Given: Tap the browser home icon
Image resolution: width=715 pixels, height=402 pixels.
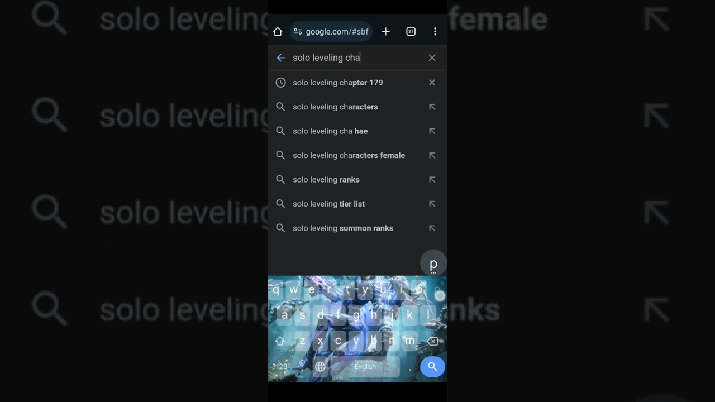Looking at the screenshot, I should [278, 32].
